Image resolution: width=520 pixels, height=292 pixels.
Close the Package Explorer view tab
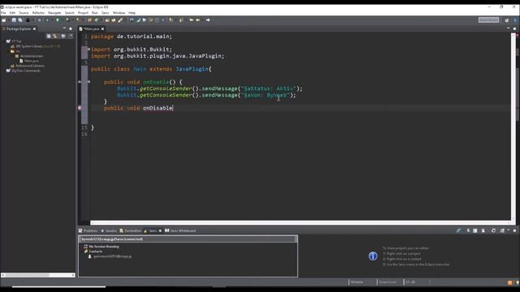pos(34,29)
